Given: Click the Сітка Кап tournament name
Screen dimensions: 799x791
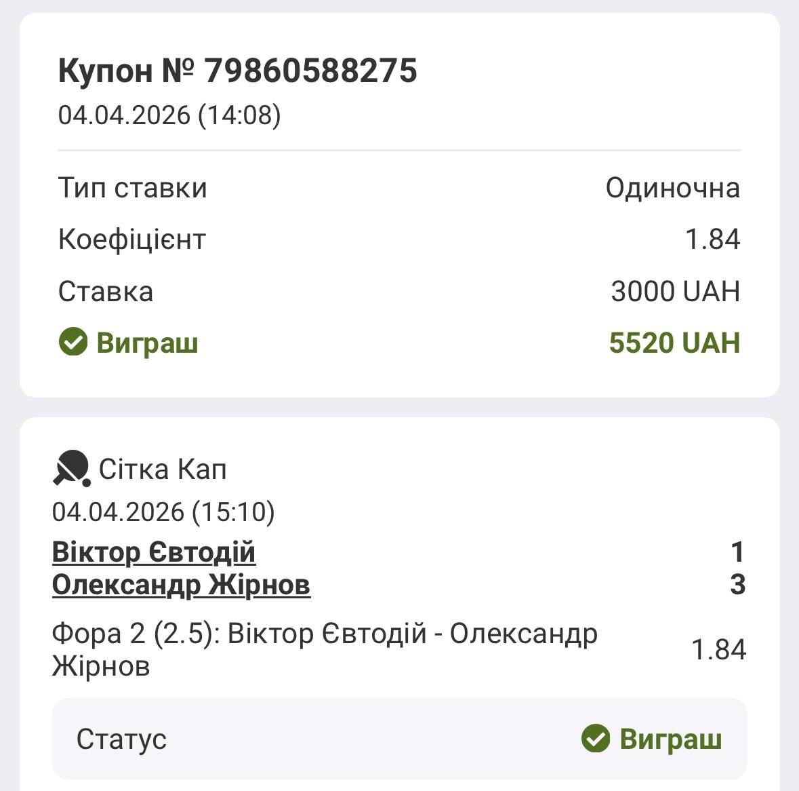Looking at the screenshot, I should (x=163, y=469).
